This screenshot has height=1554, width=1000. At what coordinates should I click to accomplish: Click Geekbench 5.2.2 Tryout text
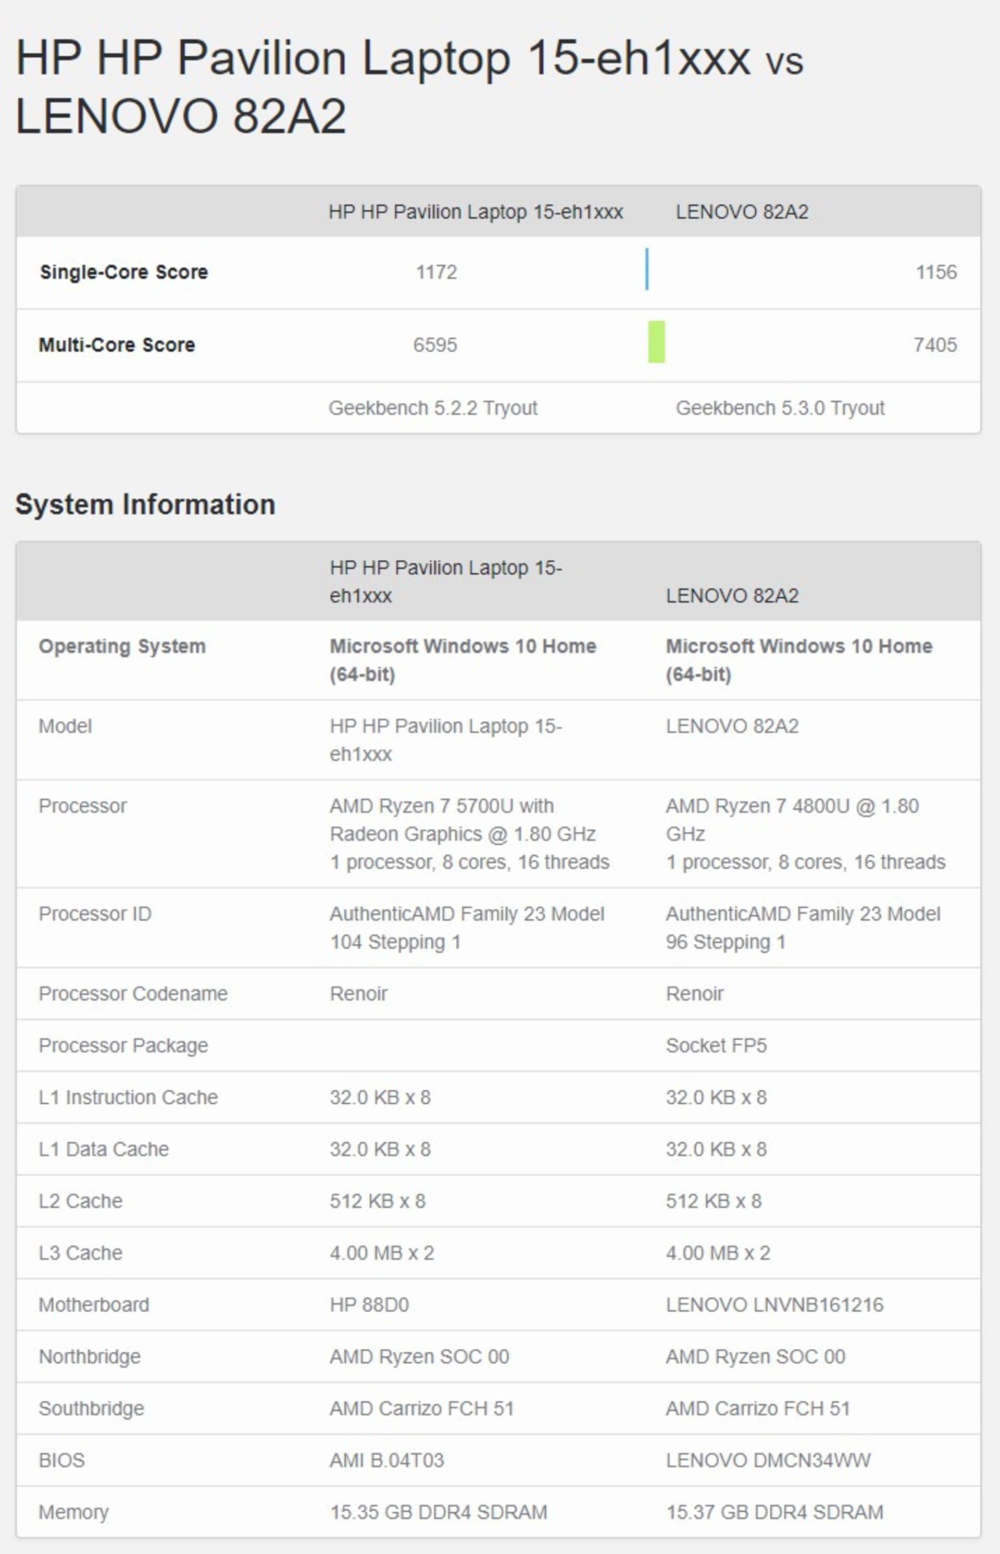pos(433,408)
